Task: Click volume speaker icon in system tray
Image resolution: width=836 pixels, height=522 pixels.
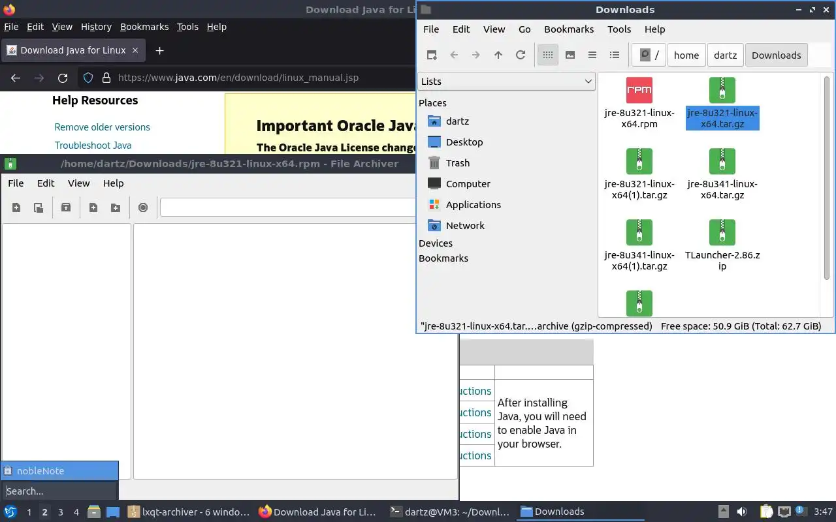Action: [x=741, y=512]
